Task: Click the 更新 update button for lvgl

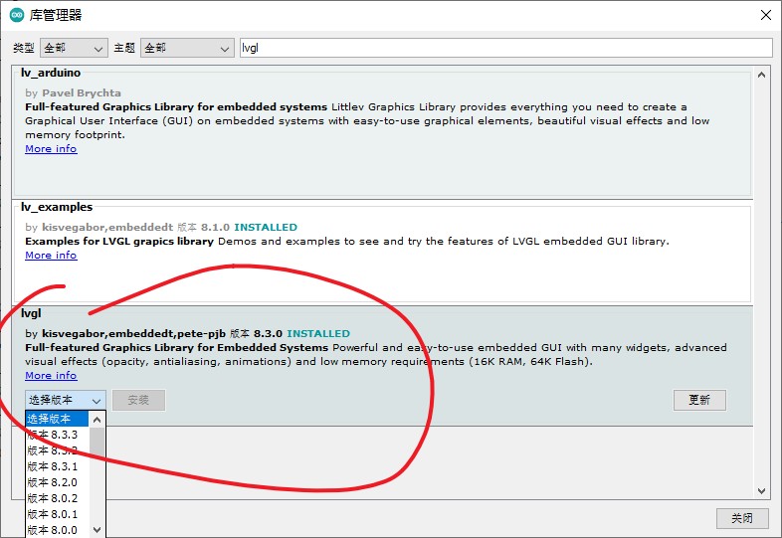Action: pos(699,400)
